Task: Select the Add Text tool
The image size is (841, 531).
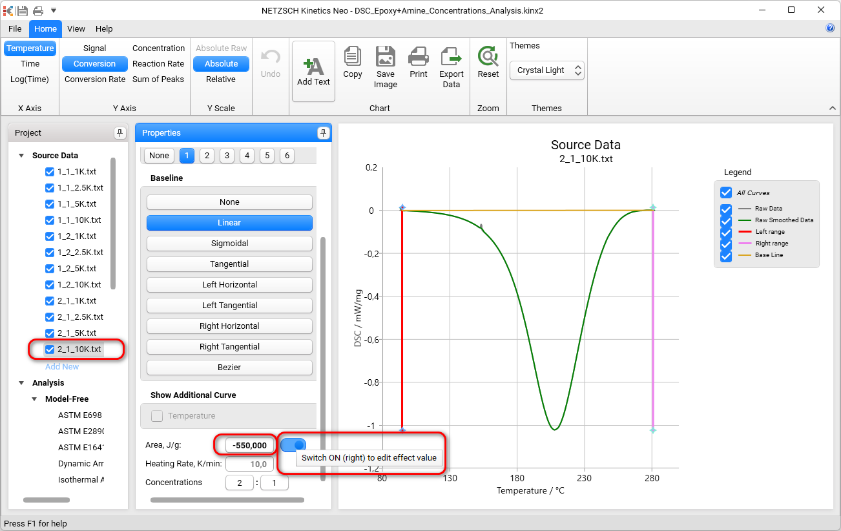Action: coord(313,68)
